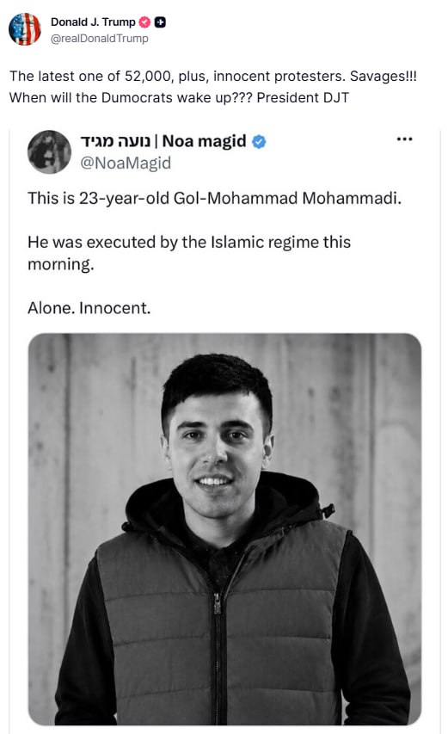Open the @realDonaldTrump handle link
448x734 pixels.
(x=99, y=39)
